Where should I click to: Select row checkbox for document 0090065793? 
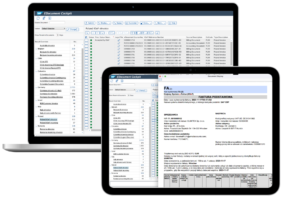(x=86, y=58)
